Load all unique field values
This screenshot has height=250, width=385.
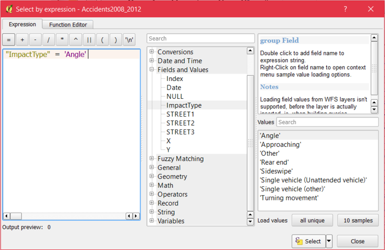point(312,221)
